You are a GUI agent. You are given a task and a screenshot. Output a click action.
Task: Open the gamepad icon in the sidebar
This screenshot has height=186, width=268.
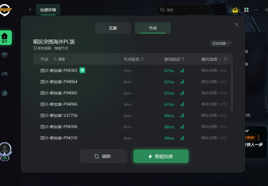4,74
